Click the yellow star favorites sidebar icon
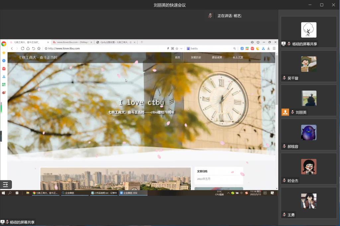340x226 pixels. [4, 53]
